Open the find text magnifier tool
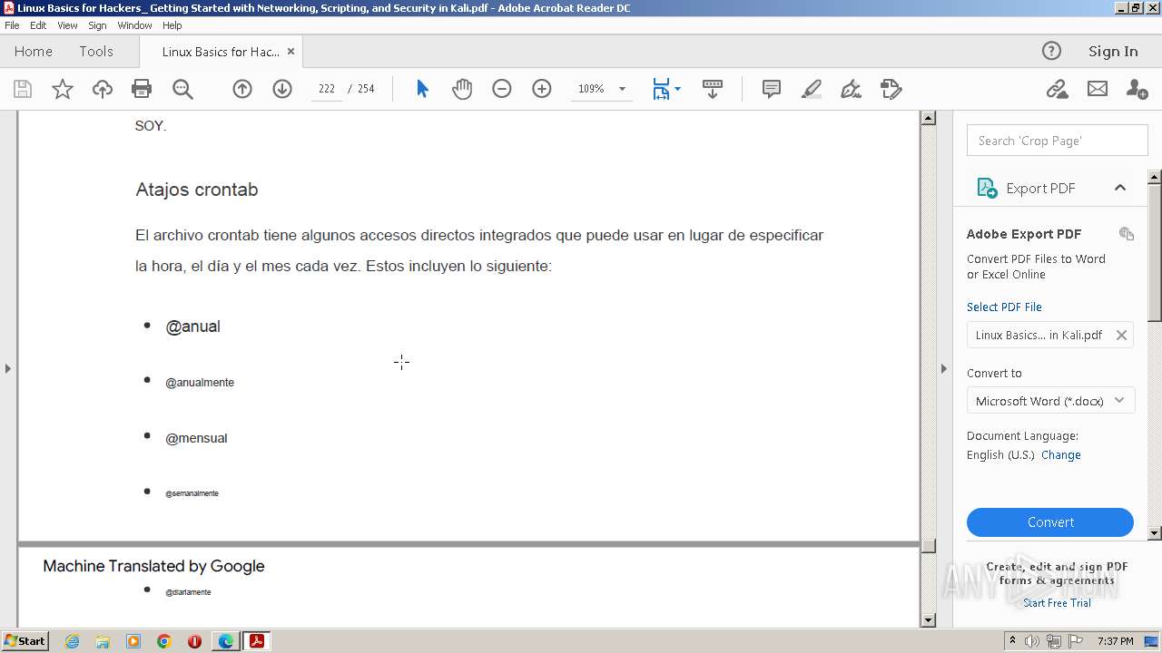The width and height of the screenshot is (1162, 653). tap(182, 89)
